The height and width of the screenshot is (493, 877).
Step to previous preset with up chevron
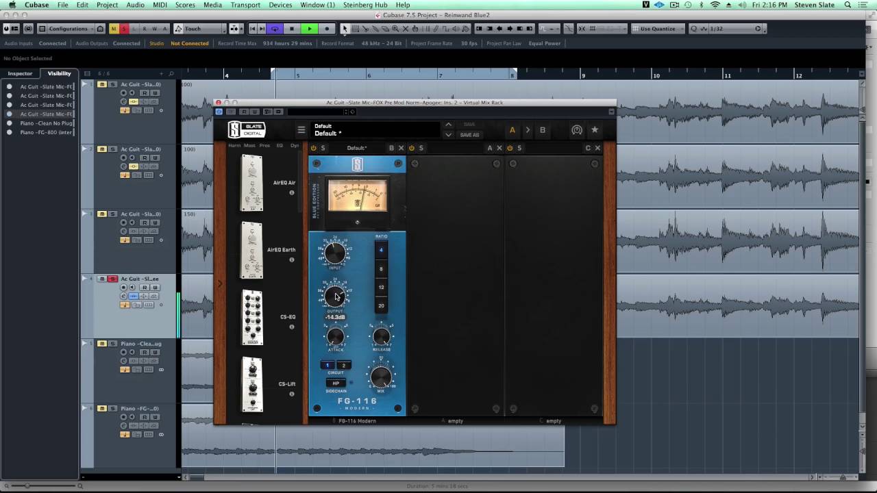pyautogui.click(x=449, y=125)
